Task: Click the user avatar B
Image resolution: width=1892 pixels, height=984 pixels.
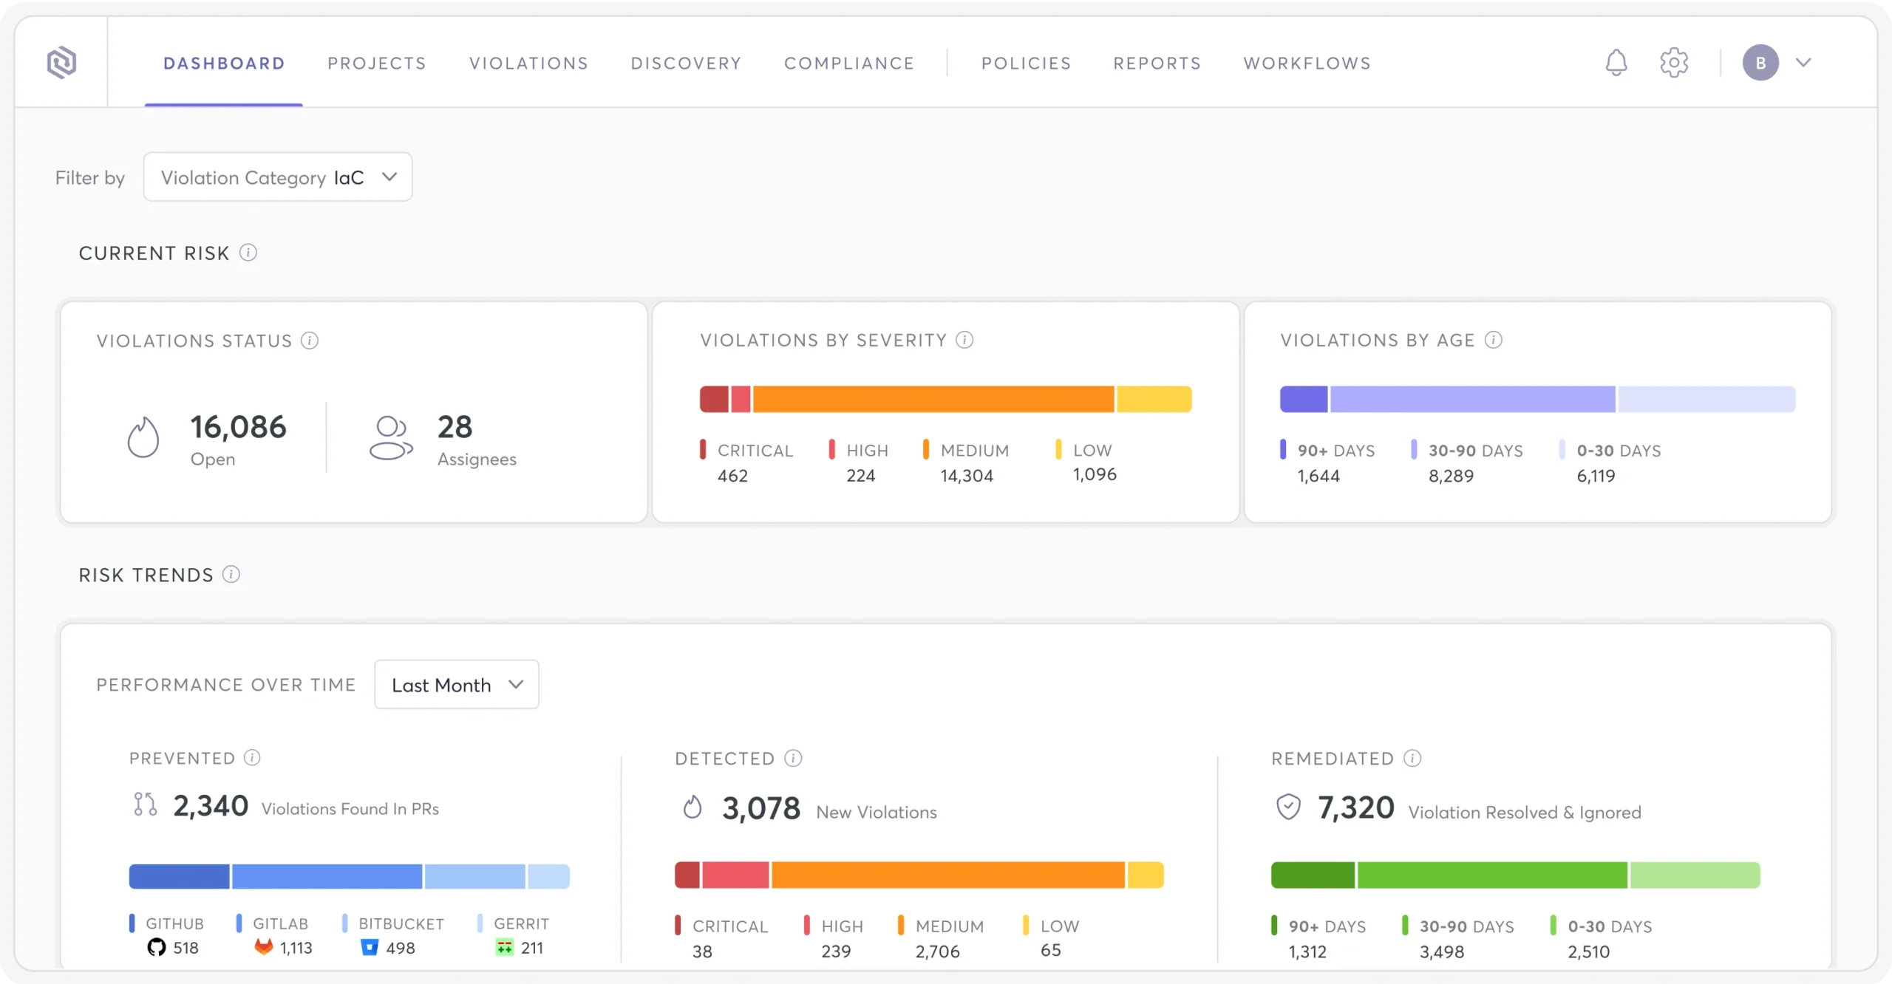Action: click(1761, 63)
